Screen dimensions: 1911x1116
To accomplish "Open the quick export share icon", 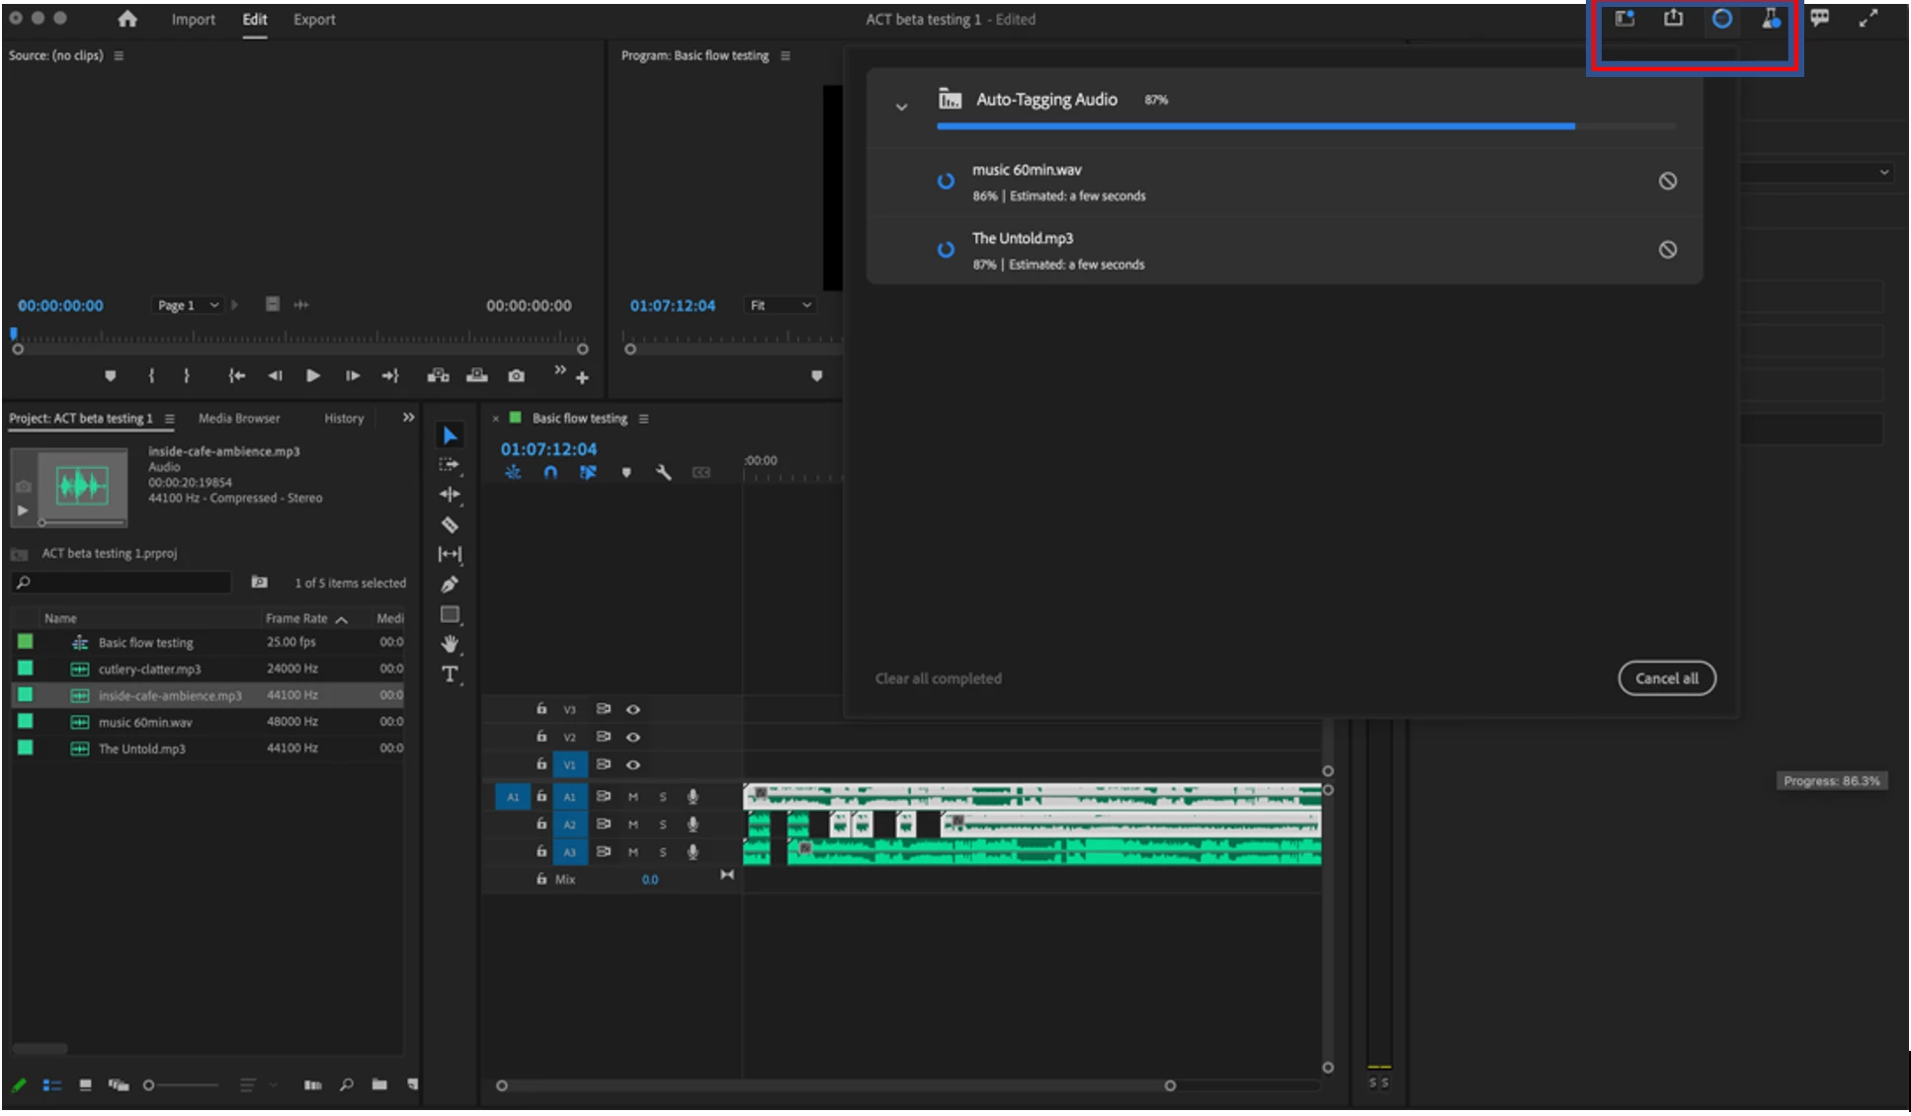I will tap(1673, 19).
